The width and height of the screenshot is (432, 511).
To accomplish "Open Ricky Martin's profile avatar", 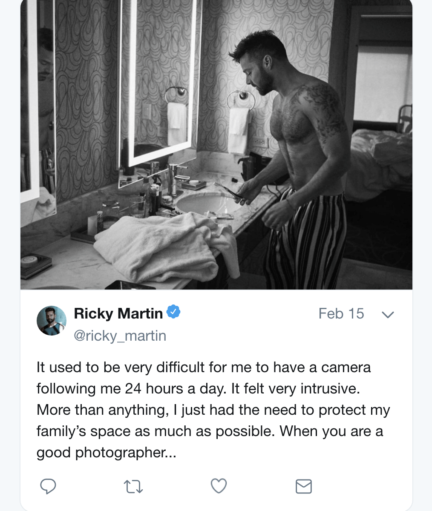I will 52,321.
